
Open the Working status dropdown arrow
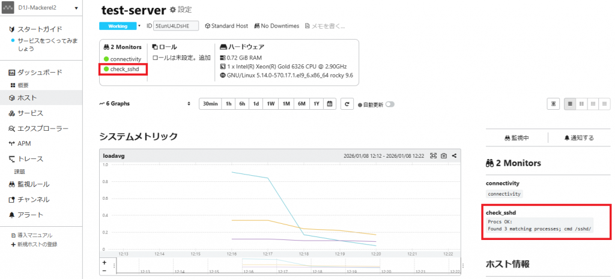pos(139,26)
